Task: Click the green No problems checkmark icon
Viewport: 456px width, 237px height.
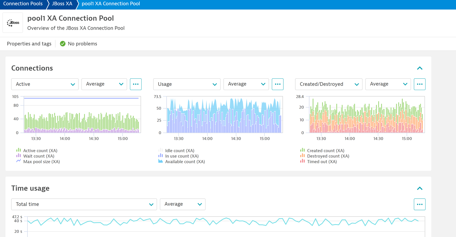Action: [63, 44]
